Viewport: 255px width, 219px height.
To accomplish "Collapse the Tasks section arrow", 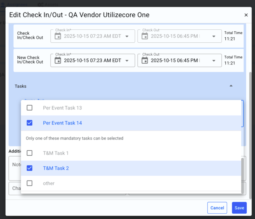I will 231,86.
